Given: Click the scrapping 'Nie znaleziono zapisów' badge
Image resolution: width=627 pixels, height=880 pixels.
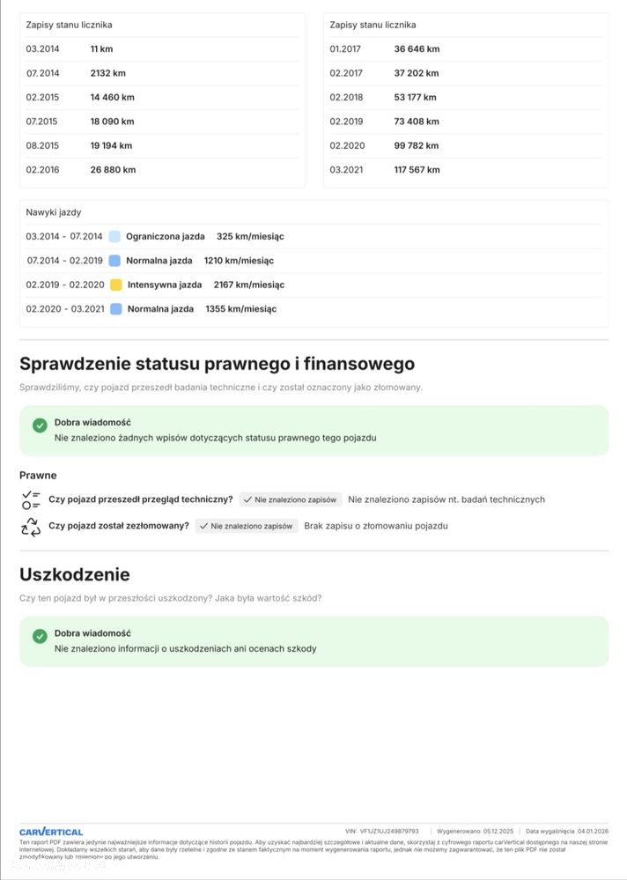Looking at the screenshot, I should coord(247,526).
